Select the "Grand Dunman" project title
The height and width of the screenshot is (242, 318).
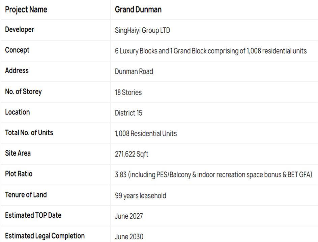(x=138, y=9)
